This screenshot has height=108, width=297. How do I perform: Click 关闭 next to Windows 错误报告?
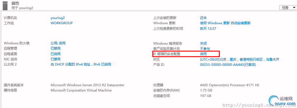click(x=203, y=44)
